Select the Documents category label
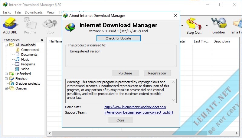Screen dimensions: 242x138 click(x=29, y=55)
